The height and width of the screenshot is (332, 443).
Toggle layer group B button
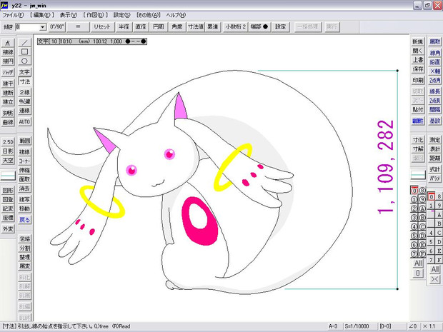(x=439, y=224)
